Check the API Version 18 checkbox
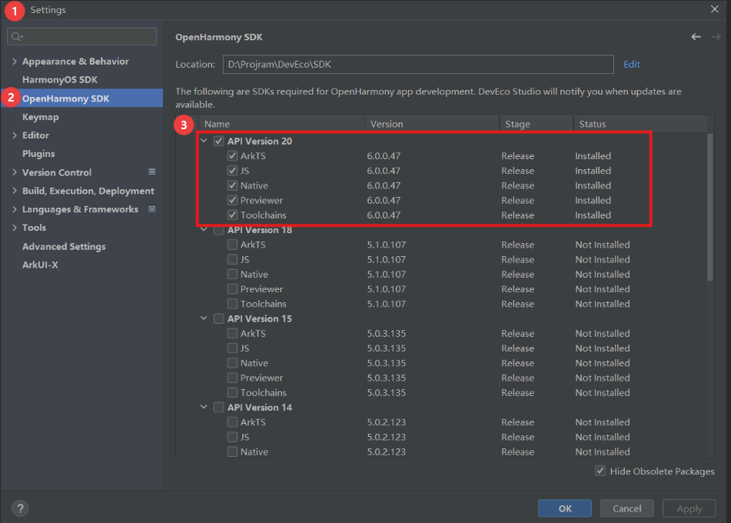The width and height of the screenshot is (731, 523). click(x=218, y=230)
